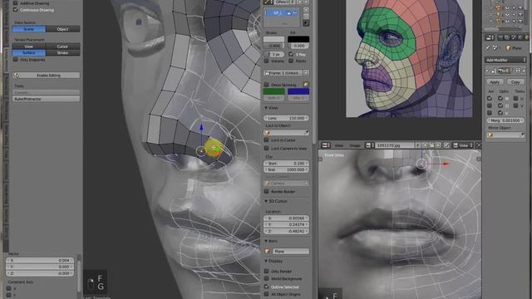Screen dimensions: 532x299
Task: Click the Enable Editing button
Action: point(47,76)
